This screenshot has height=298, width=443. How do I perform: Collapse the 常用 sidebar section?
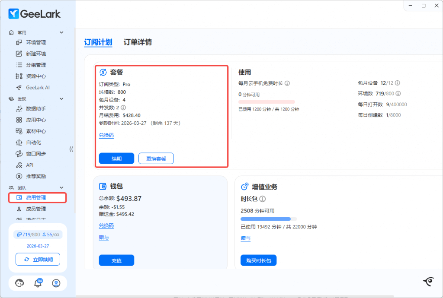pos(61,32)
